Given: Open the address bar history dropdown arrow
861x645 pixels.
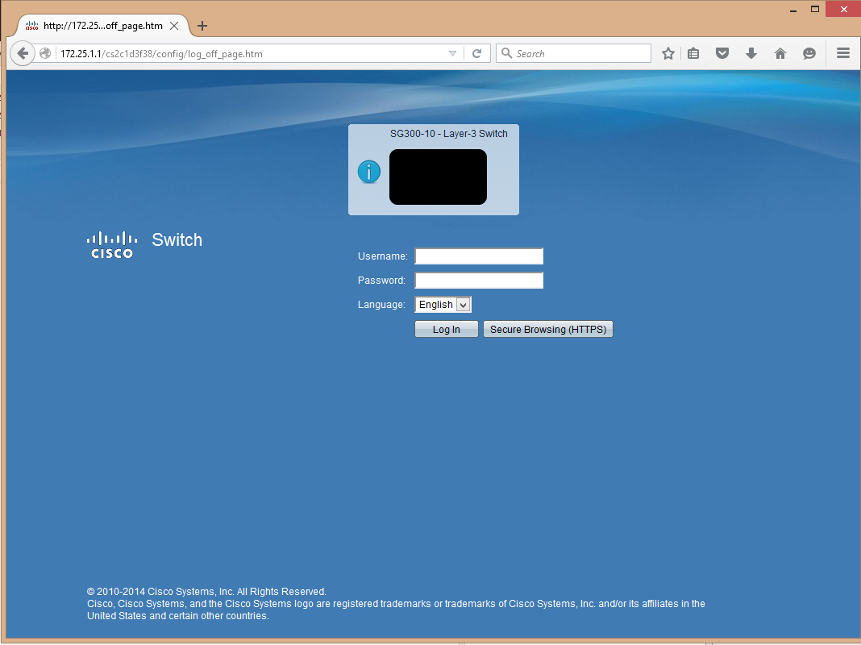Looking at the screenshot, I should point(452,53).
